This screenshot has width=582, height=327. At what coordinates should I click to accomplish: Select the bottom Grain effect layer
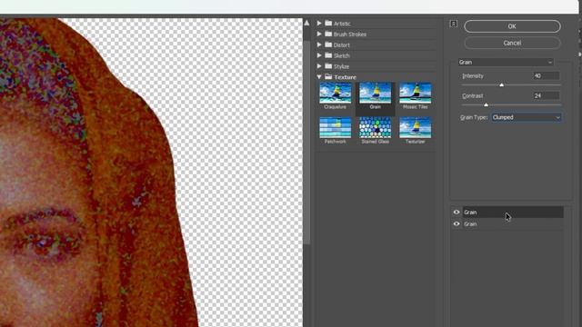[x=513, y=224]
